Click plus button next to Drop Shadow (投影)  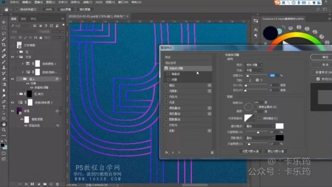210,130
